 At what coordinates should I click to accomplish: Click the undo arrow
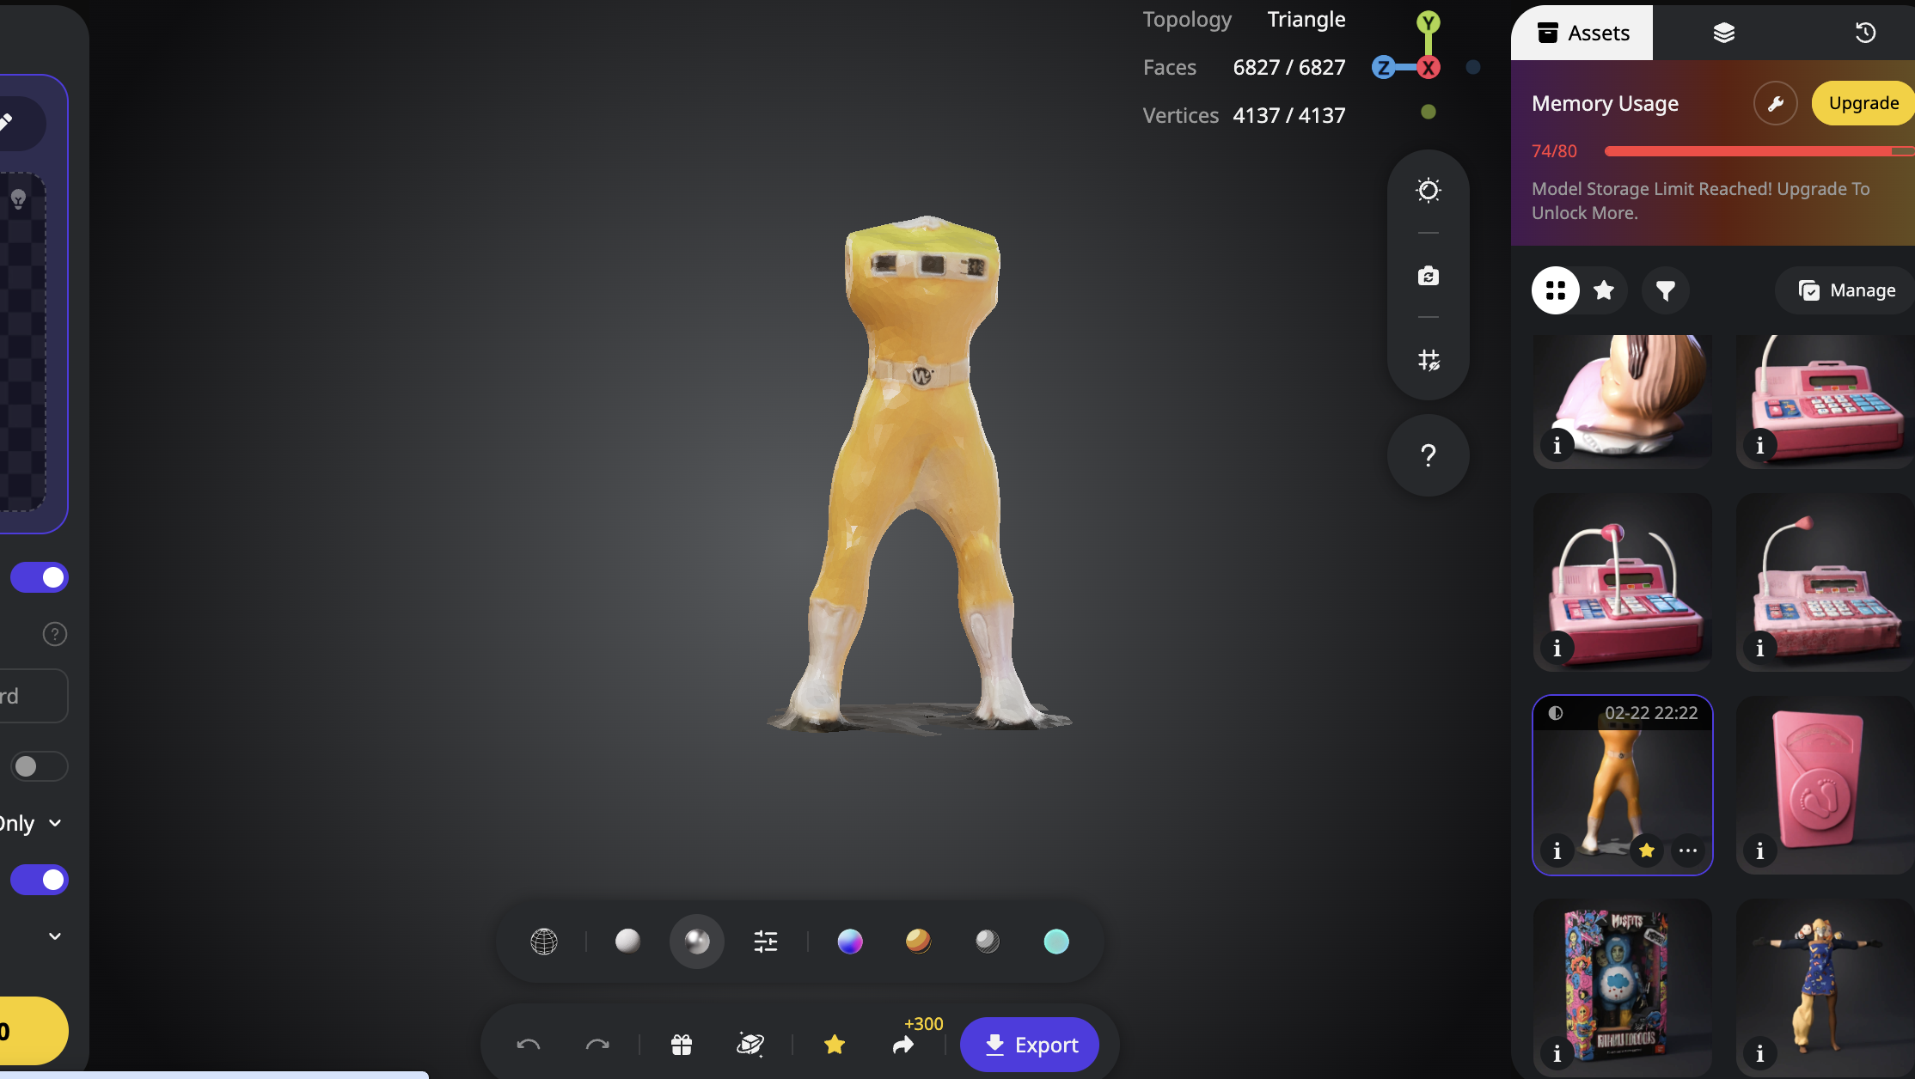click(528, 1045)
